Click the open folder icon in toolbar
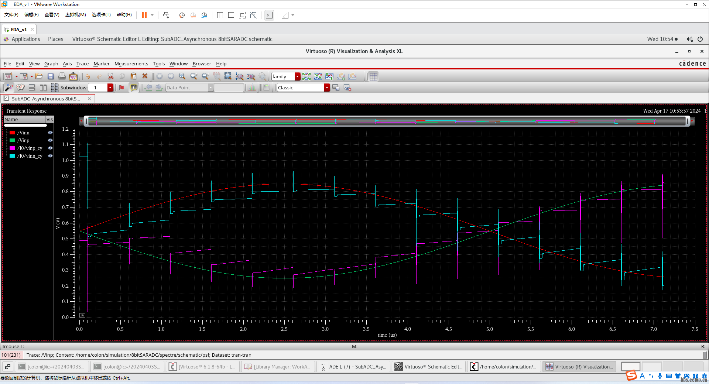 point(39,76)
